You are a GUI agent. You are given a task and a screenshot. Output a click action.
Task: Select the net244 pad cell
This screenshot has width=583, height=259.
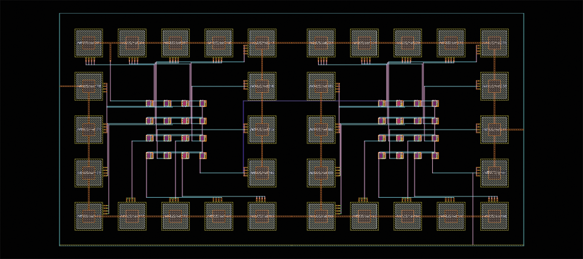(262, 173)
